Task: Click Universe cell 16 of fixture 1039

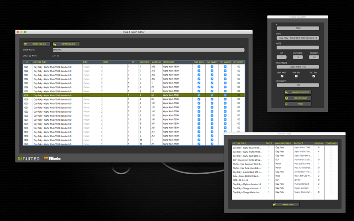Action: 145,140
